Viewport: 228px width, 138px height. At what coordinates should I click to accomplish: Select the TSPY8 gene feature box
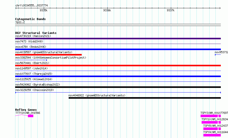click(x=212, y=129)
